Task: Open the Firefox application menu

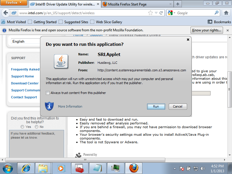Action: 14,3
